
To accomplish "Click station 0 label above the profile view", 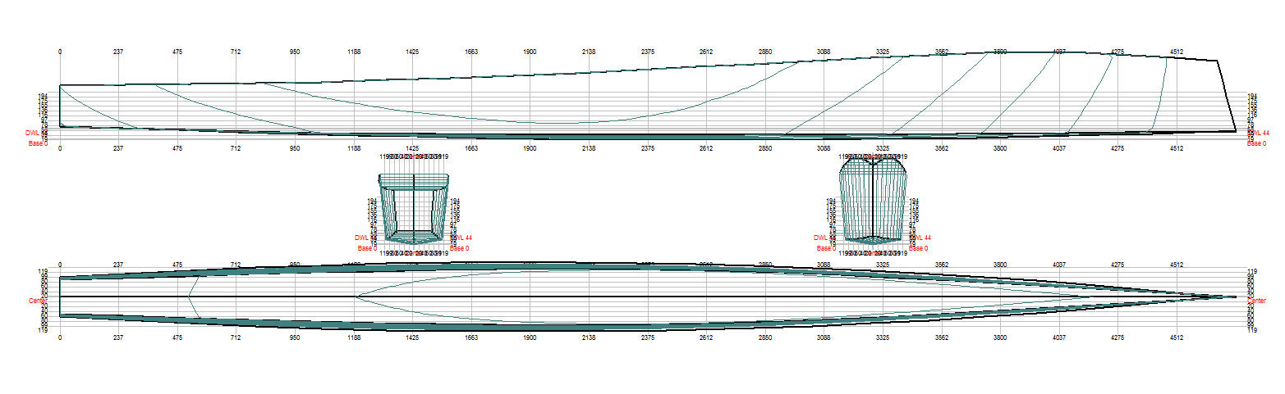I will 60,52.
